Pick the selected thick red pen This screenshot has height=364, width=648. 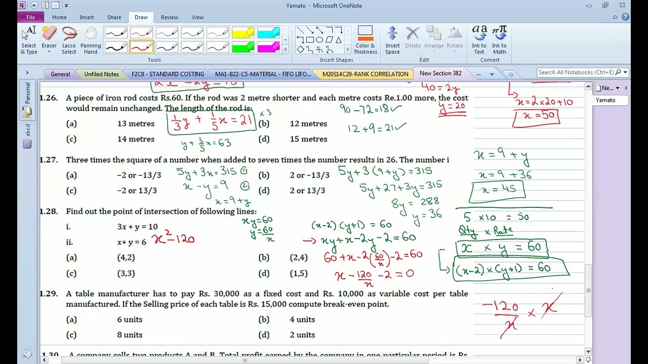(x=141, y=48)
